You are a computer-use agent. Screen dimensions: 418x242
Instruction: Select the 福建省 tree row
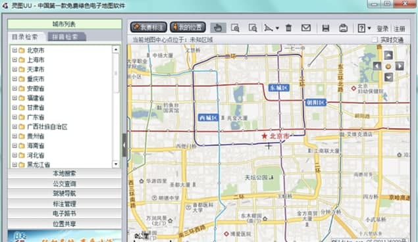(36, 98)
